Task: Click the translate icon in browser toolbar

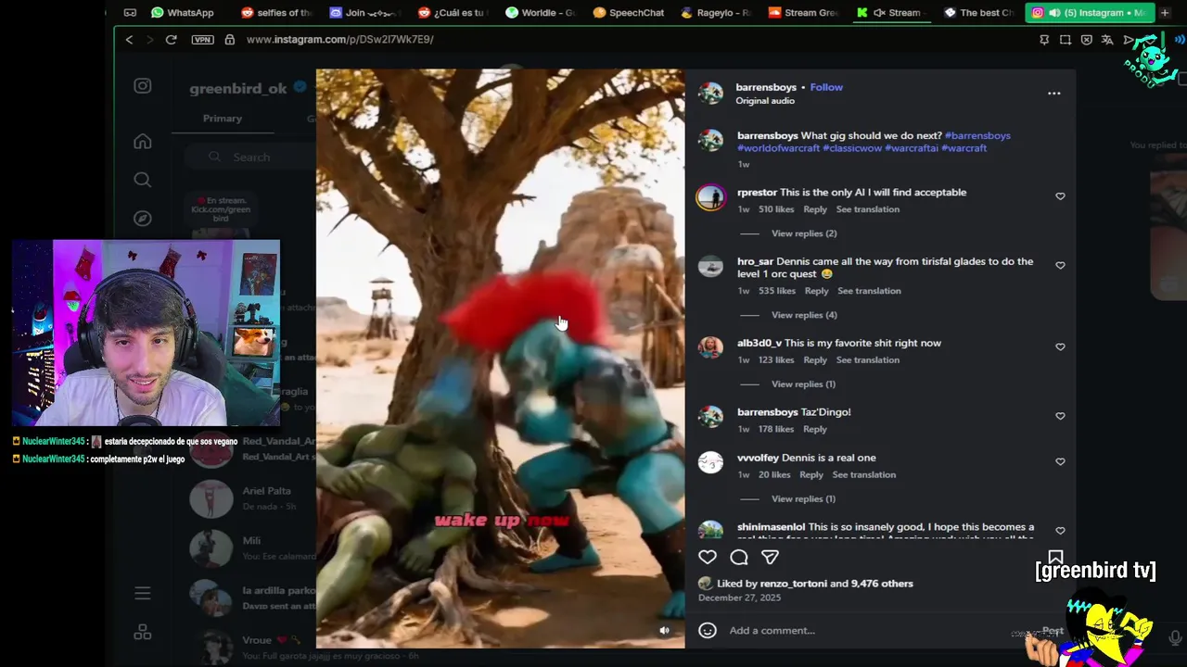Action: click(1107, 40)
